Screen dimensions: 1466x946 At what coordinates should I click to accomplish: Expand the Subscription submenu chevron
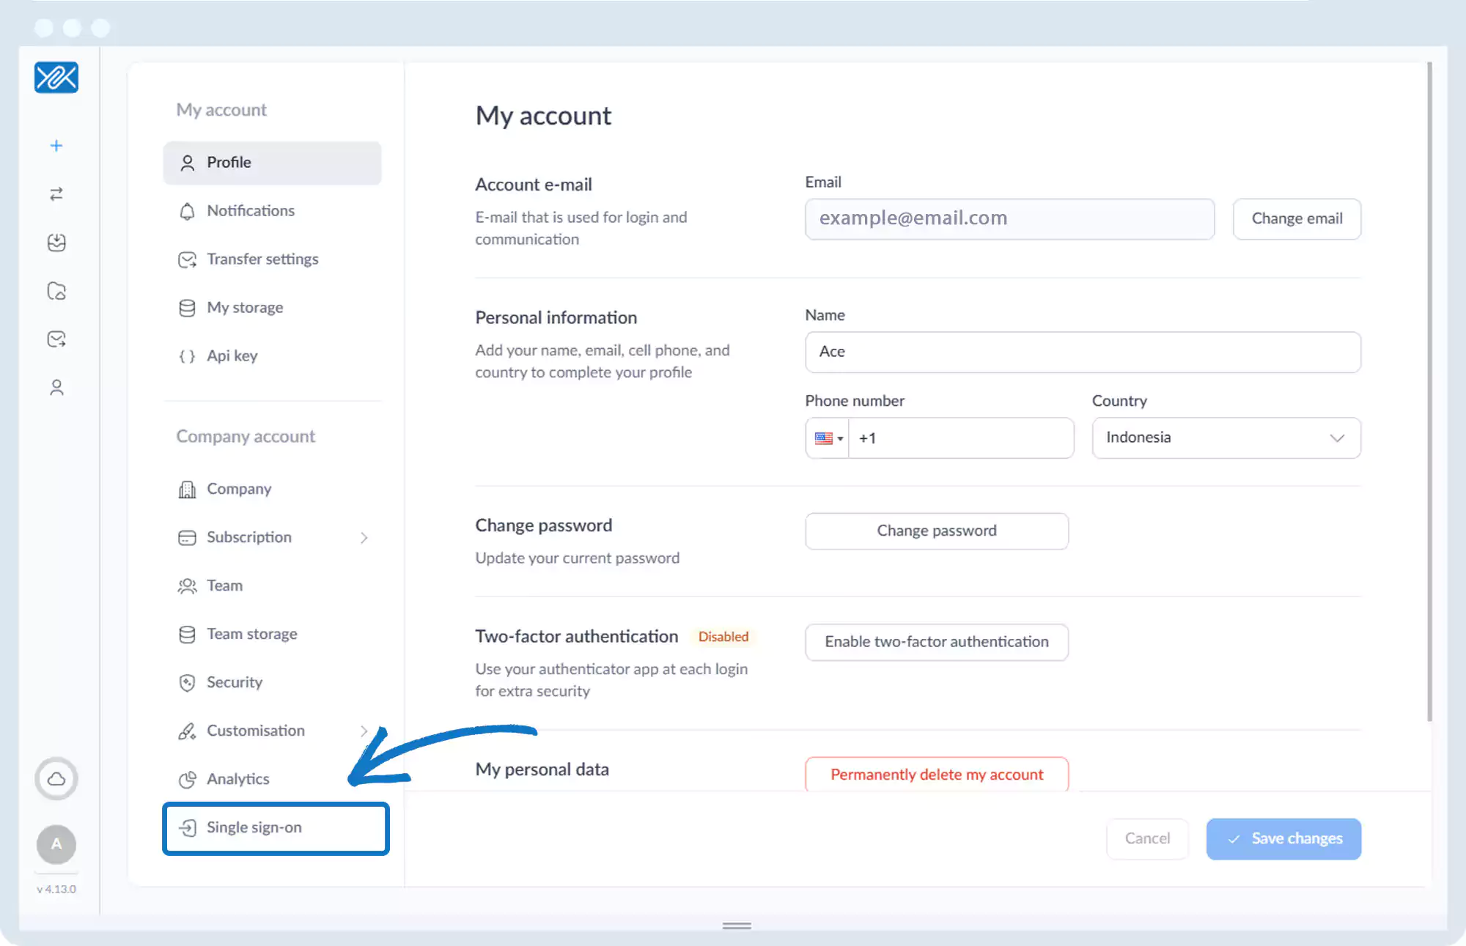pyautogui.click(x=364, y=538)
